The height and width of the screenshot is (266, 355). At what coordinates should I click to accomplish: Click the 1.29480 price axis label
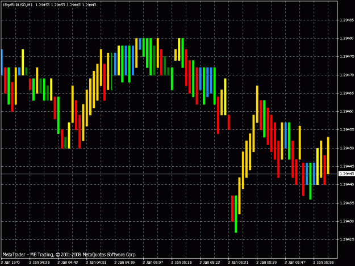pyautogui.click(x=347, y=39)
